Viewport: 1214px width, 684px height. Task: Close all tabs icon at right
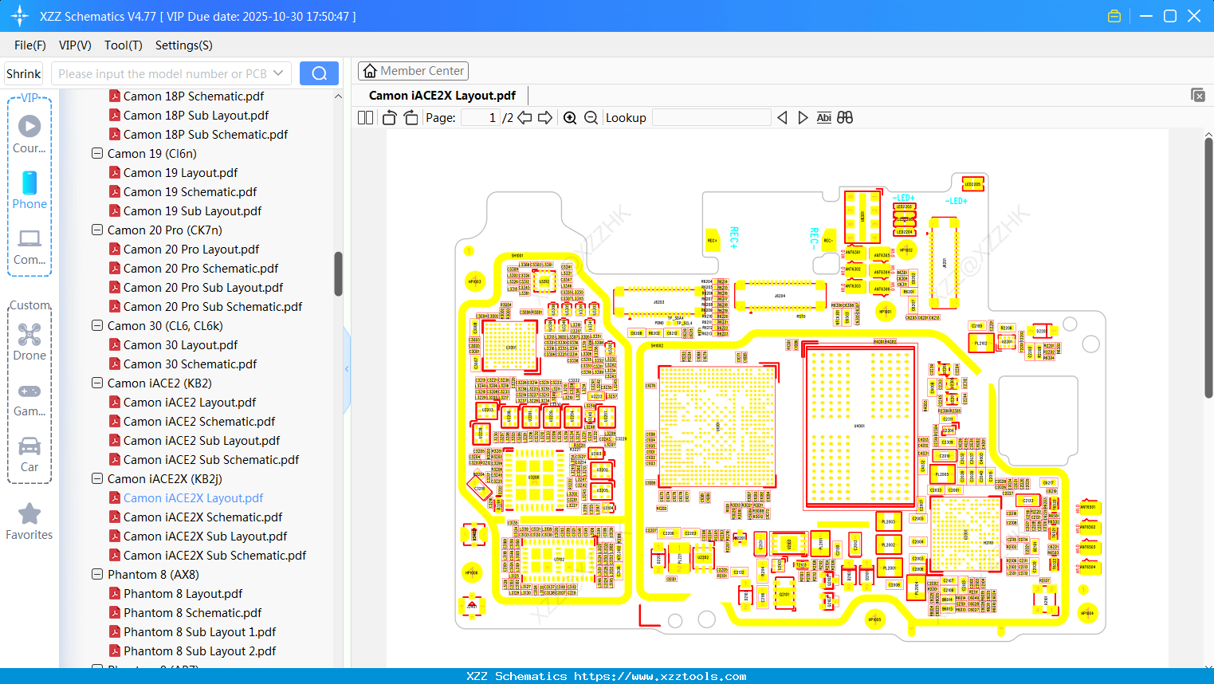[x=1198, y=95]
